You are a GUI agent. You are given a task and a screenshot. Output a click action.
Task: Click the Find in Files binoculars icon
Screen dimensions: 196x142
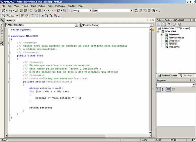tap(95, 11)
